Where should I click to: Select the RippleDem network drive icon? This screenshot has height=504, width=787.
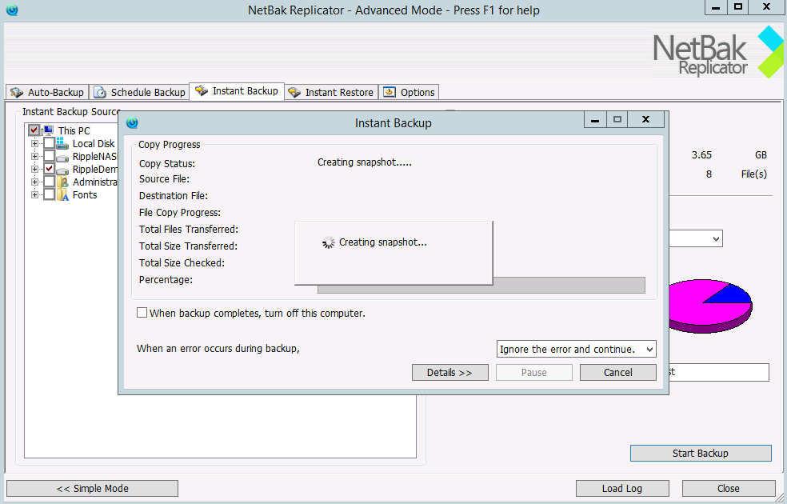click(62, 170)
